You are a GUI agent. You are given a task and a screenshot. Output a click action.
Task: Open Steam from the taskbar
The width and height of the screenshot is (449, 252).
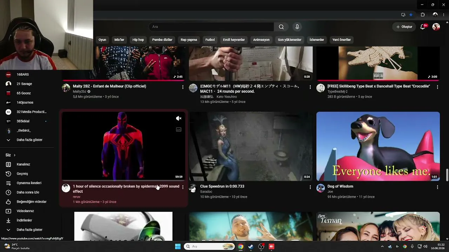pos(251,246)
